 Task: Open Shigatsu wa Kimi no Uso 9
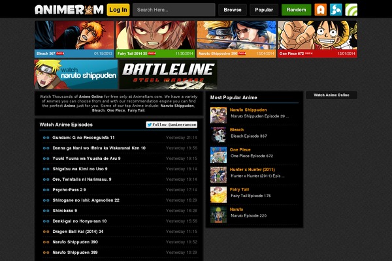point(80,169)
